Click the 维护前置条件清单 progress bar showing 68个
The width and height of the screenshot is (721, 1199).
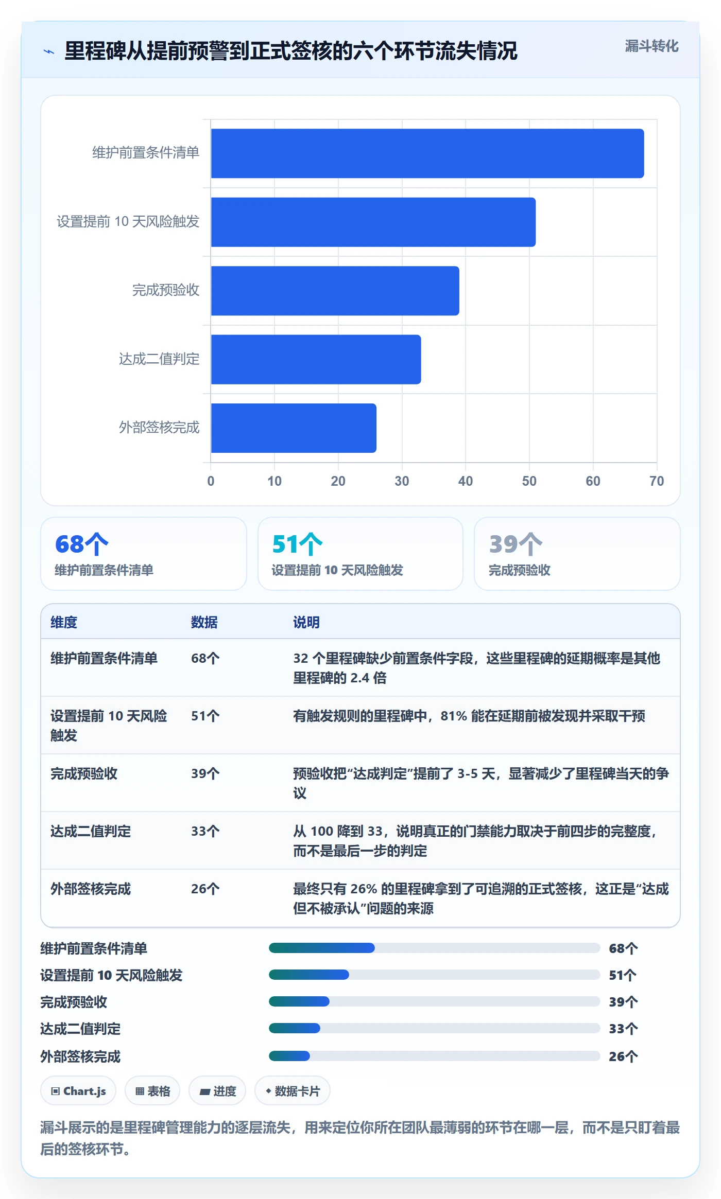point(435,948)
